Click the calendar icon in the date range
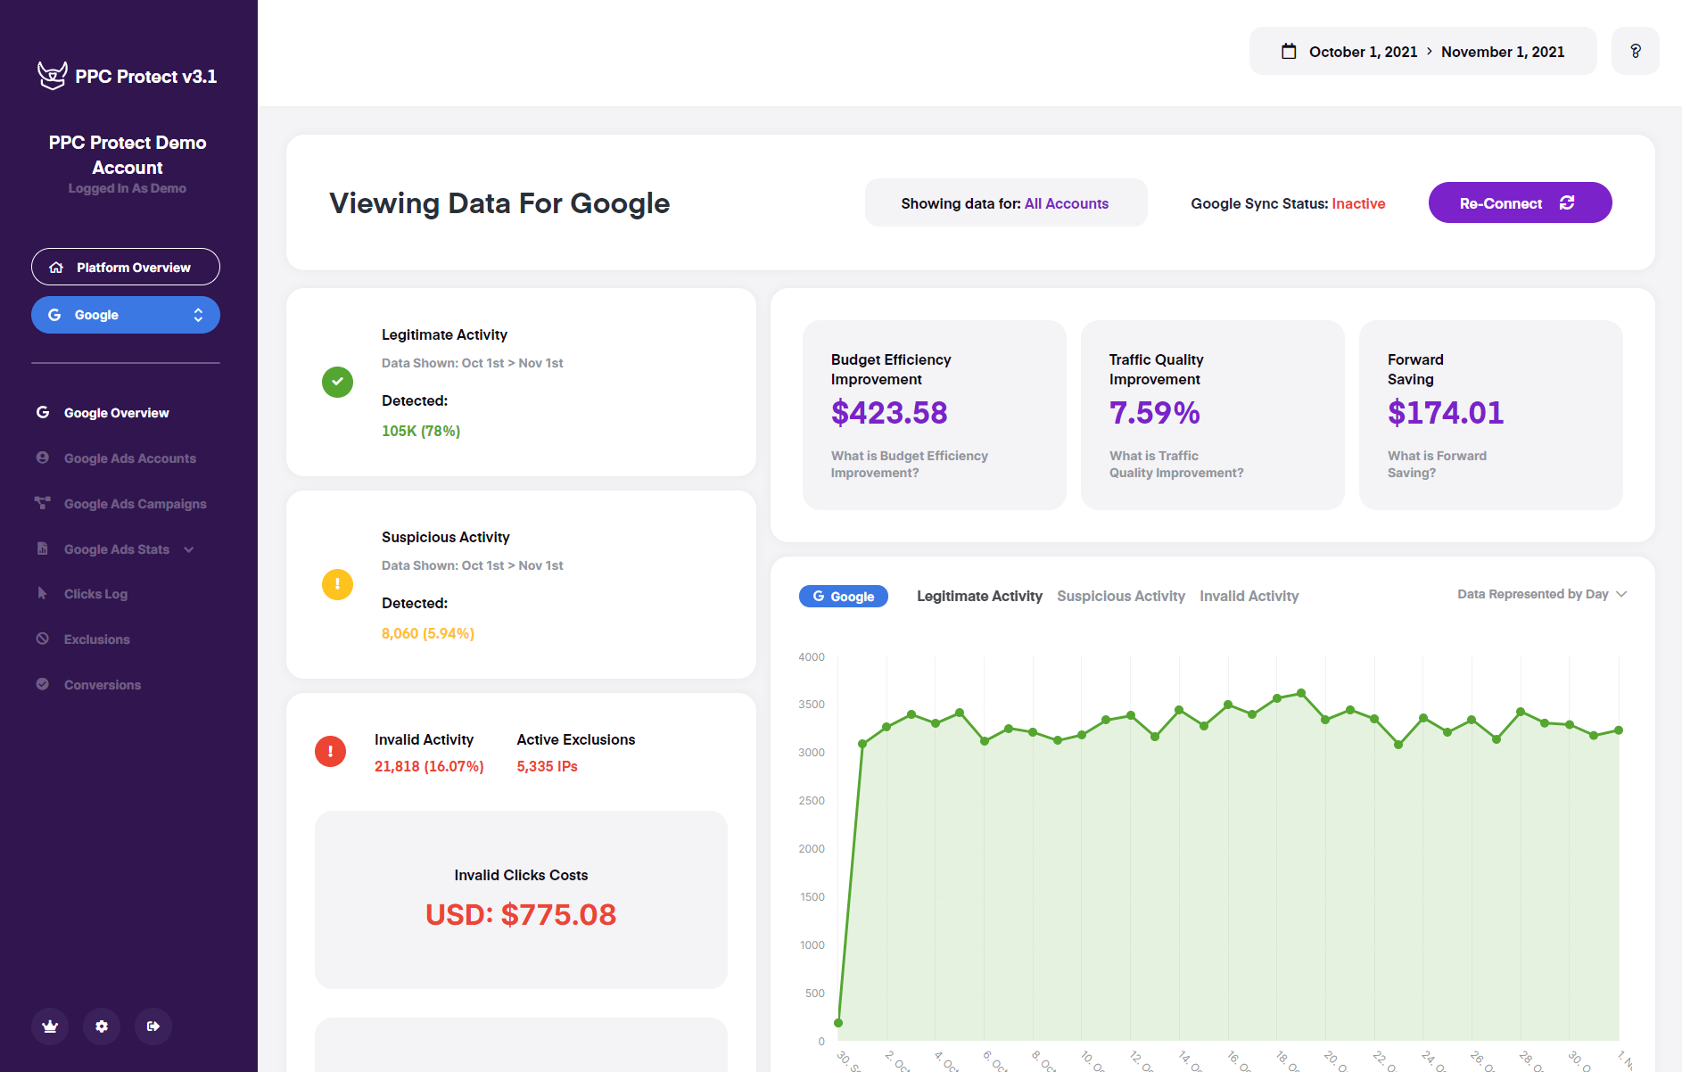The width and height of the screenshot is (1682, 1072). (1287, 51)
